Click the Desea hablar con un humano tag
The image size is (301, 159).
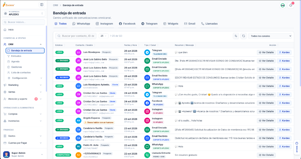(99, 122)
